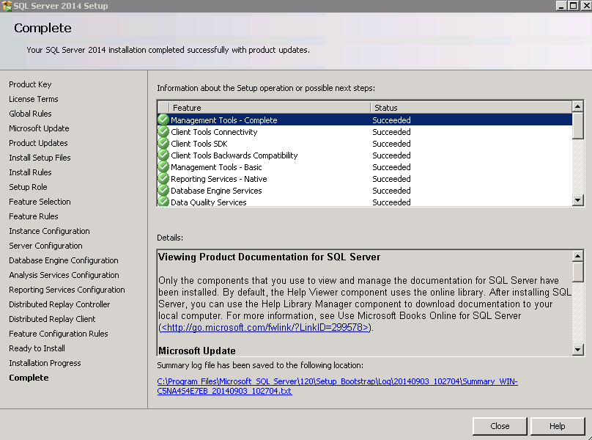Screen dimensions: 592x440
Task: Click the Details pane scroll down arrow
Action: [x=577, y=350]
